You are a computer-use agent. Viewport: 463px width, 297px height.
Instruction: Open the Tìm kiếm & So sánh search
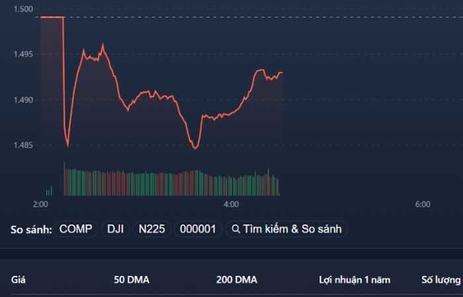tap(287, 229)
